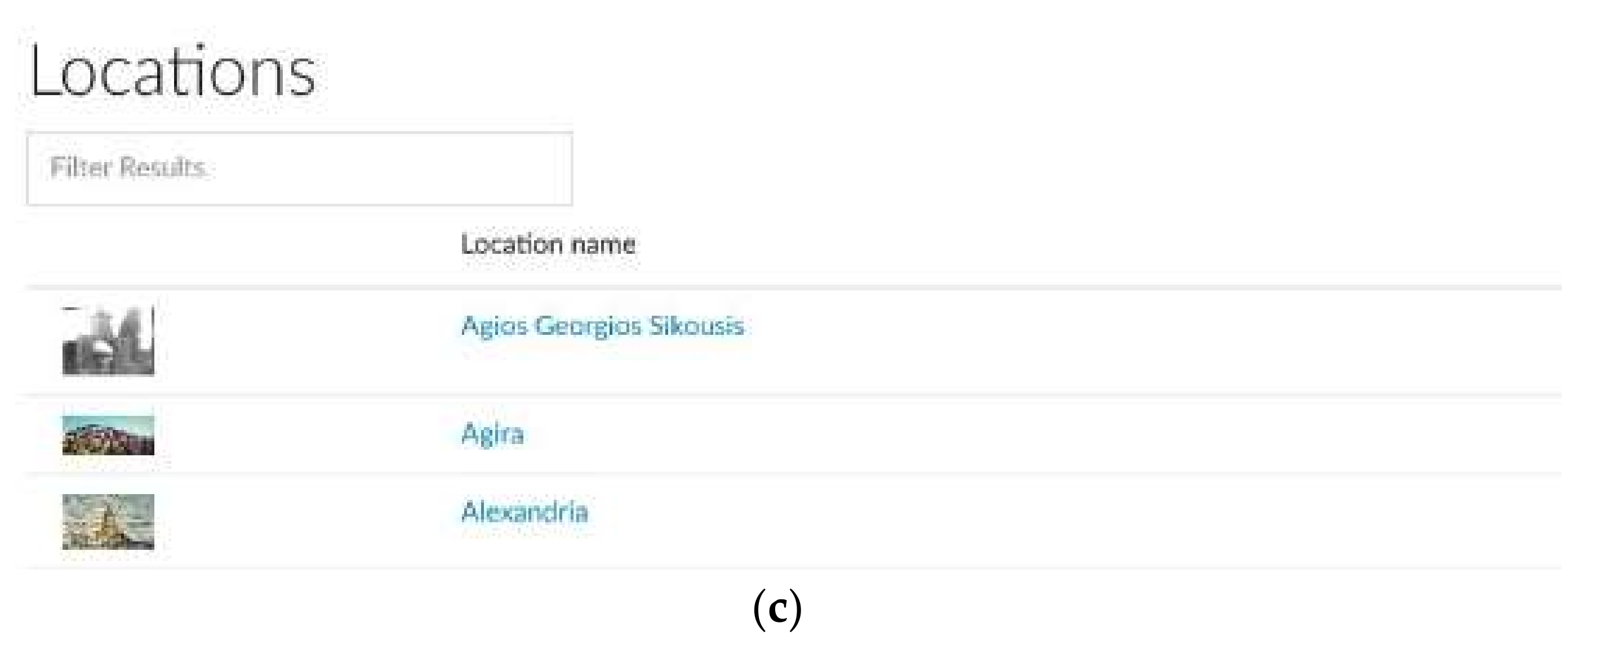Screen dimensions: 1605x650
Task: Open the Agios Georgios Sikousis location link
Action: click(x=602, y=326)
